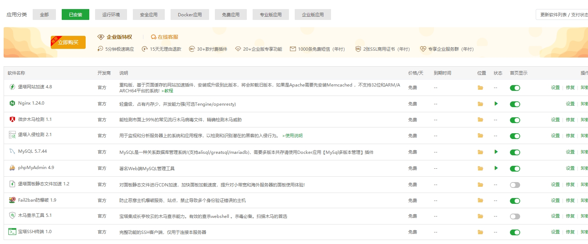
Task: Click the Fail2ban防爆破 app icon
Action: (x=12, y=200)
